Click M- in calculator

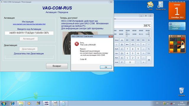pyautogui.click(x=149, y=40)
